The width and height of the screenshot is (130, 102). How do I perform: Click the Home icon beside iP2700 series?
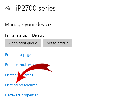(8, 8)
